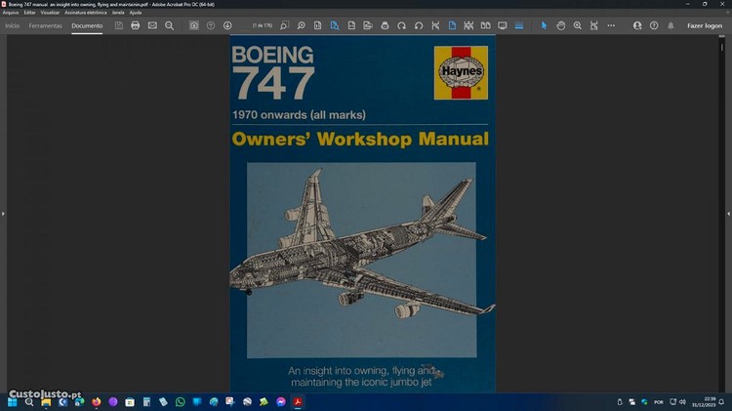Open the Help question mark icon
732x411 pixels.
(654, 25)
